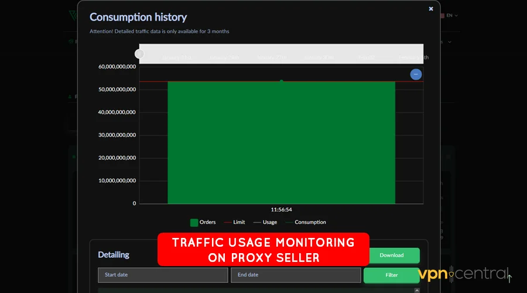Click the 50,000,000,000 axis label

pos(117,90)
